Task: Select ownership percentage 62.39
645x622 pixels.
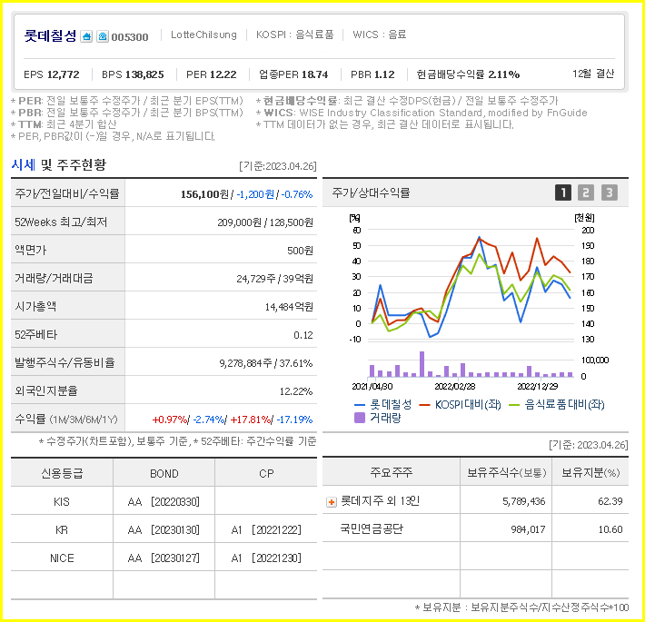Action: pyautogui.click(x=610, y=501)
